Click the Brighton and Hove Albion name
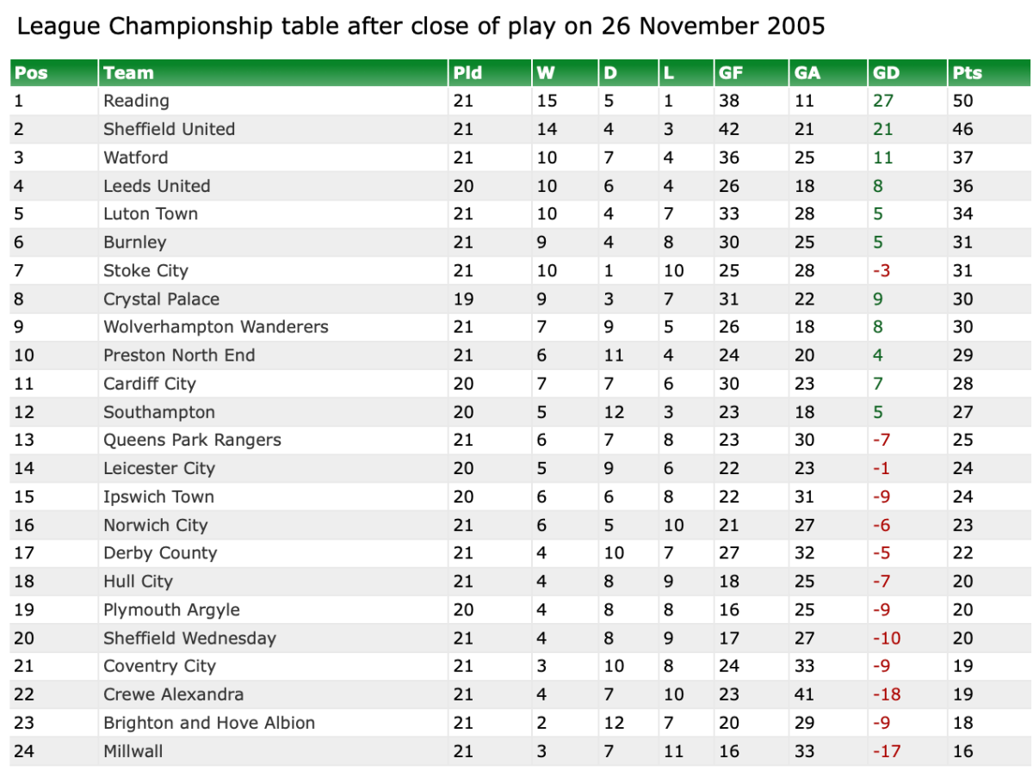This screenshot has width=1033, height=771. point(209,723)
